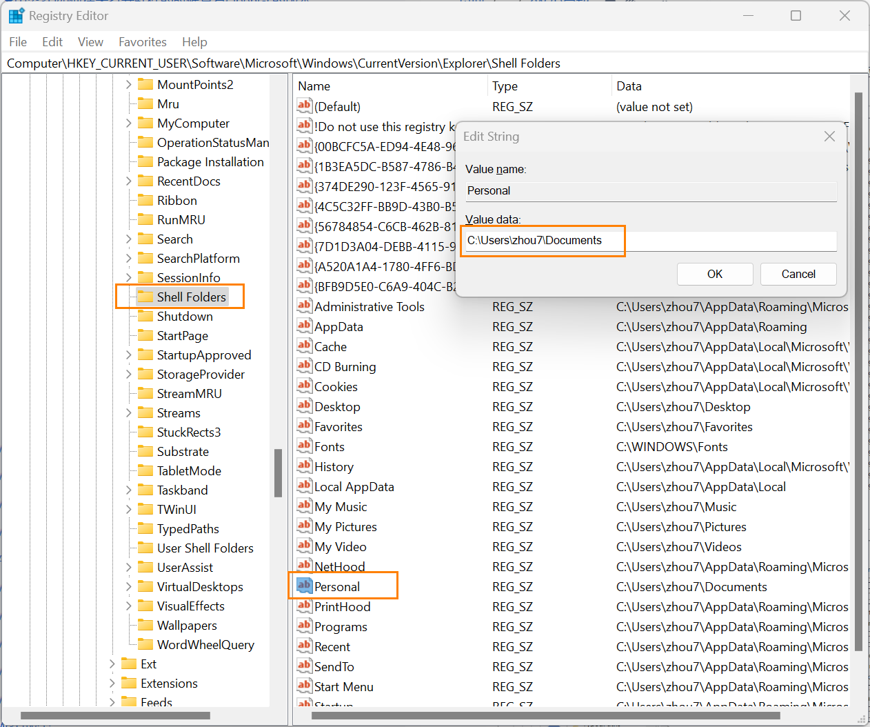Expand the Taskband tree node
This screenshot has width=870, height=727.
pos(129,490)
